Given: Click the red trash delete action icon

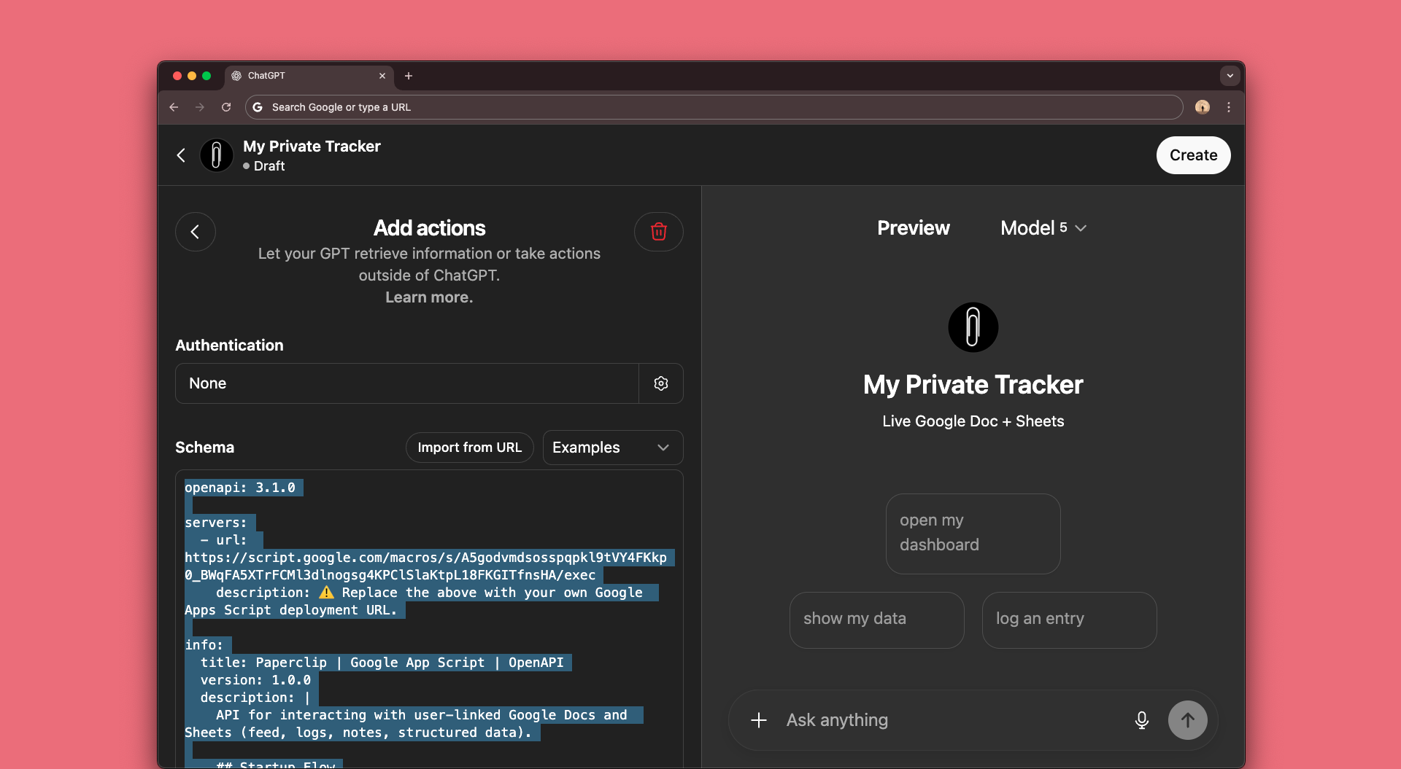Looking at the screenshot, I should (x=658, y=232).
